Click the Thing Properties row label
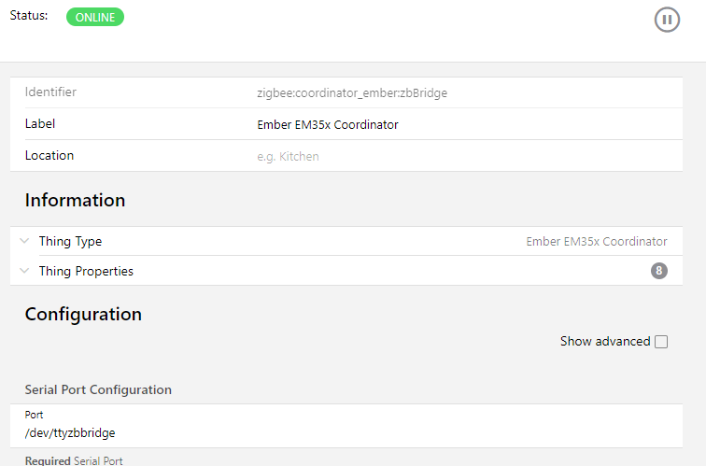 click(x=86, y=271)
